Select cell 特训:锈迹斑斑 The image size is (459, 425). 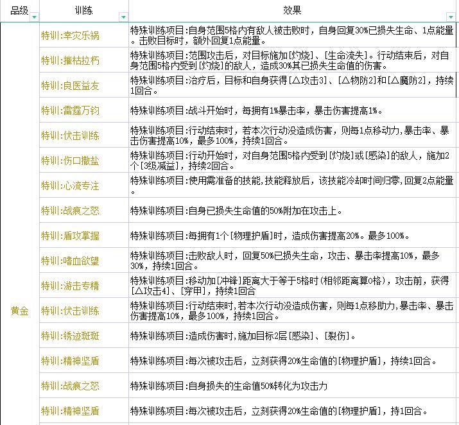pos(84,336)
